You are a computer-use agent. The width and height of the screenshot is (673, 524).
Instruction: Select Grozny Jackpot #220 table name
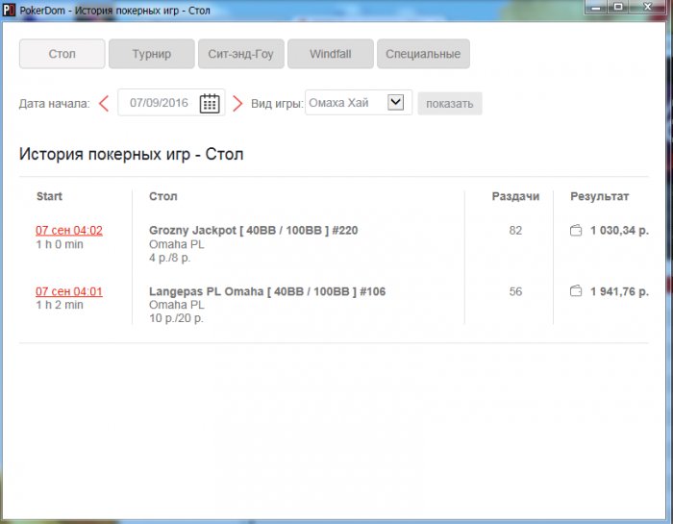253,231
